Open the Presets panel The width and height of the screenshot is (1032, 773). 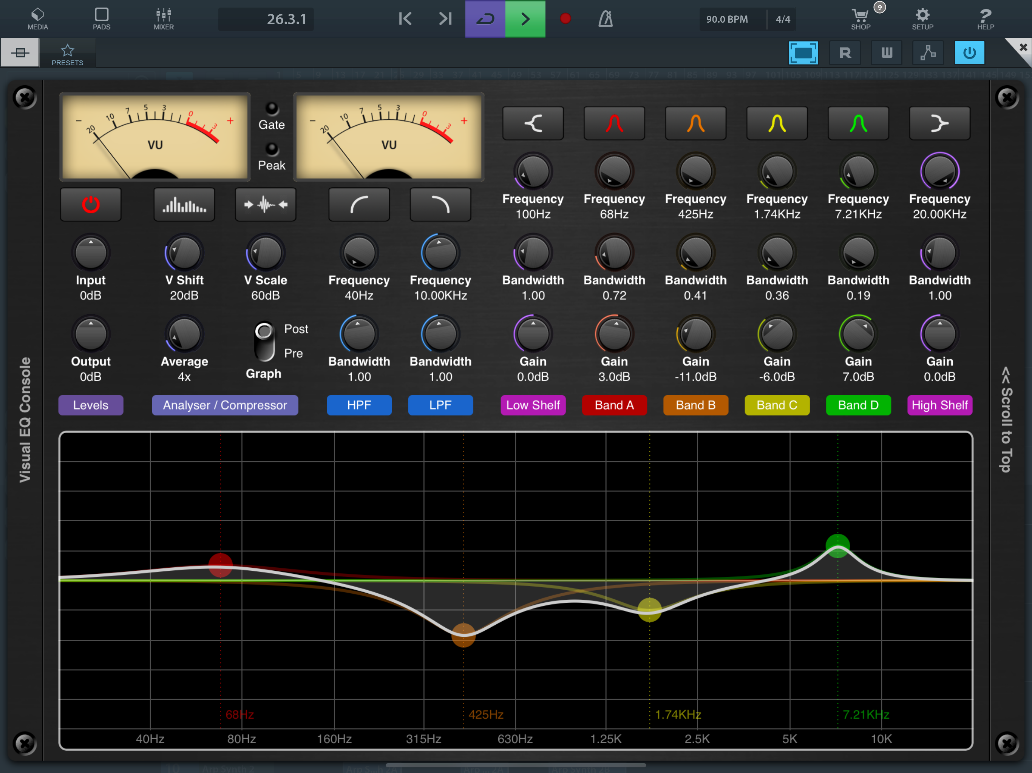coord(67,54)
